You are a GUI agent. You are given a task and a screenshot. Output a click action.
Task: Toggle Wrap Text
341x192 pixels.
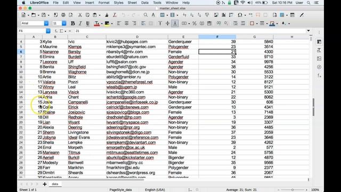[x=143, y=23]
